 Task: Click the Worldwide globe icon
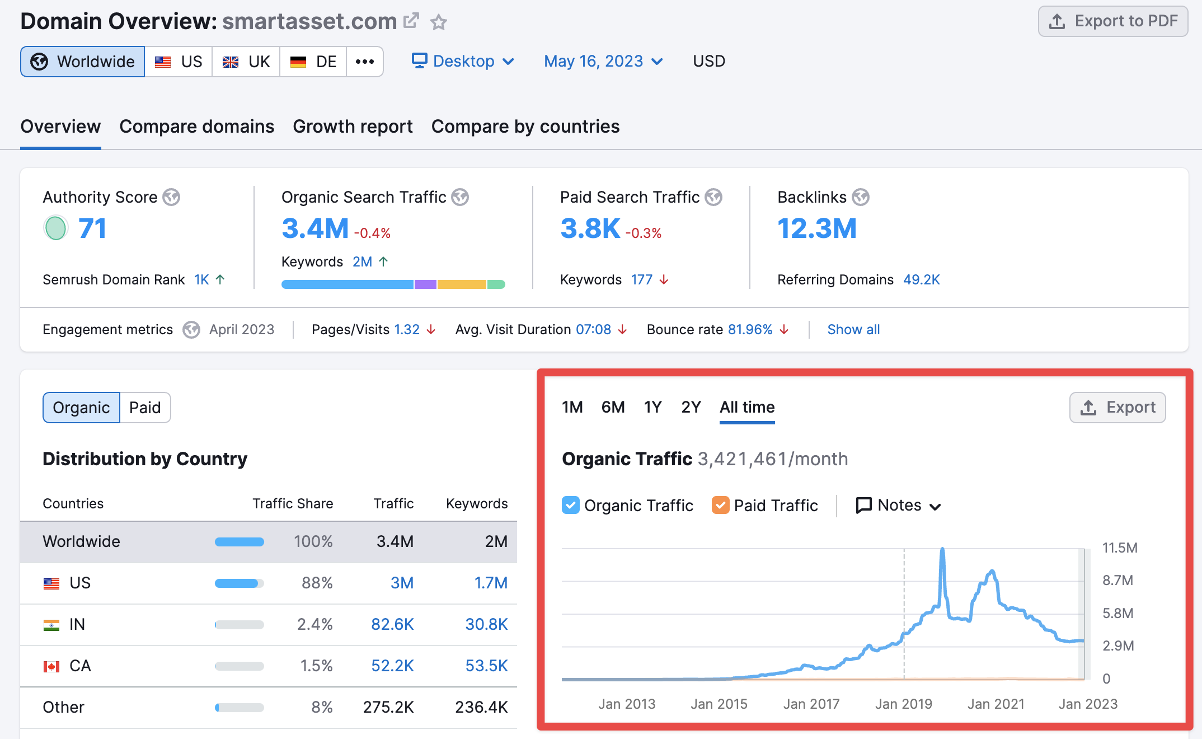pos(39,62)
